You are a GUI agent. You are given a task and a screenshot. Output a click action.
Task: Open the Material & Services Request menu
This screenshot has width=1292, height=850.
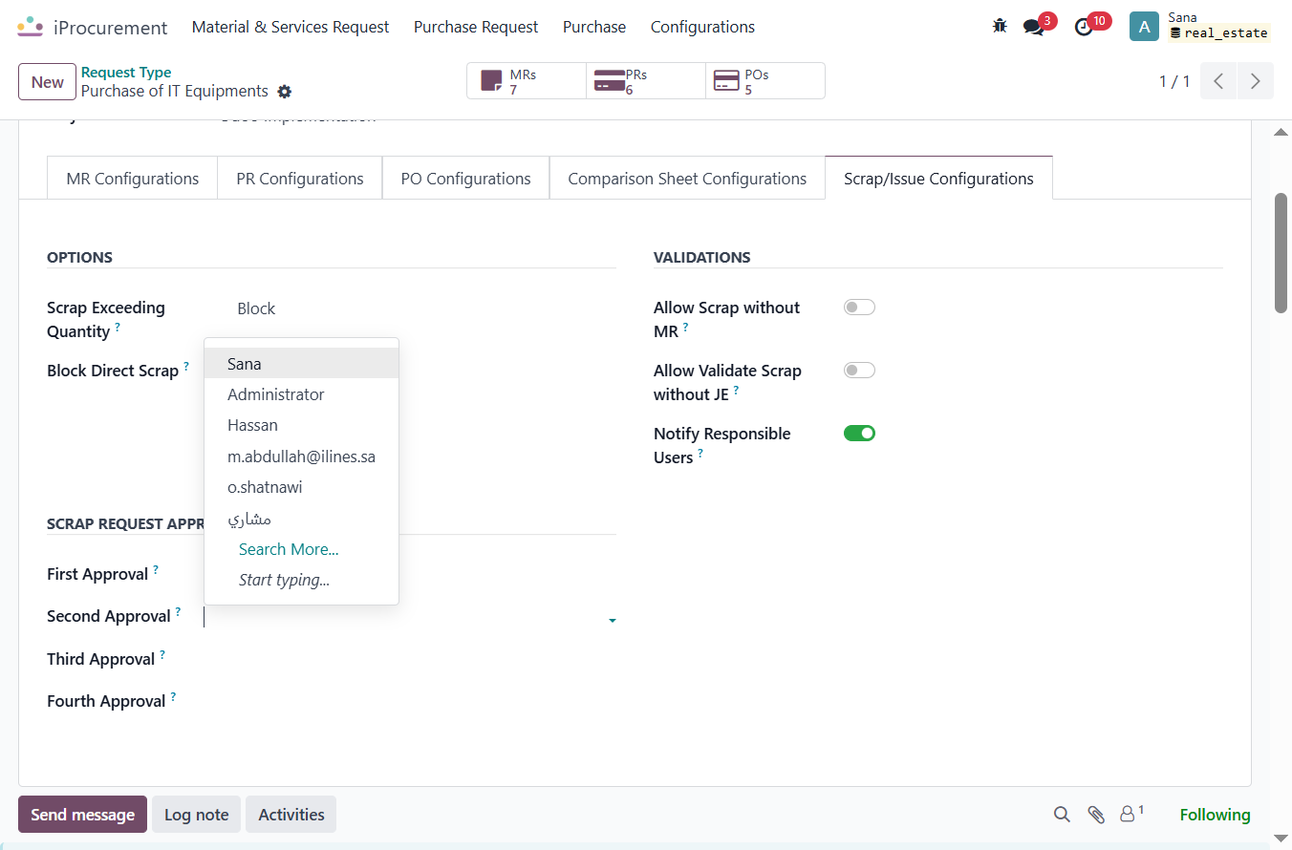tap(291, 27)
